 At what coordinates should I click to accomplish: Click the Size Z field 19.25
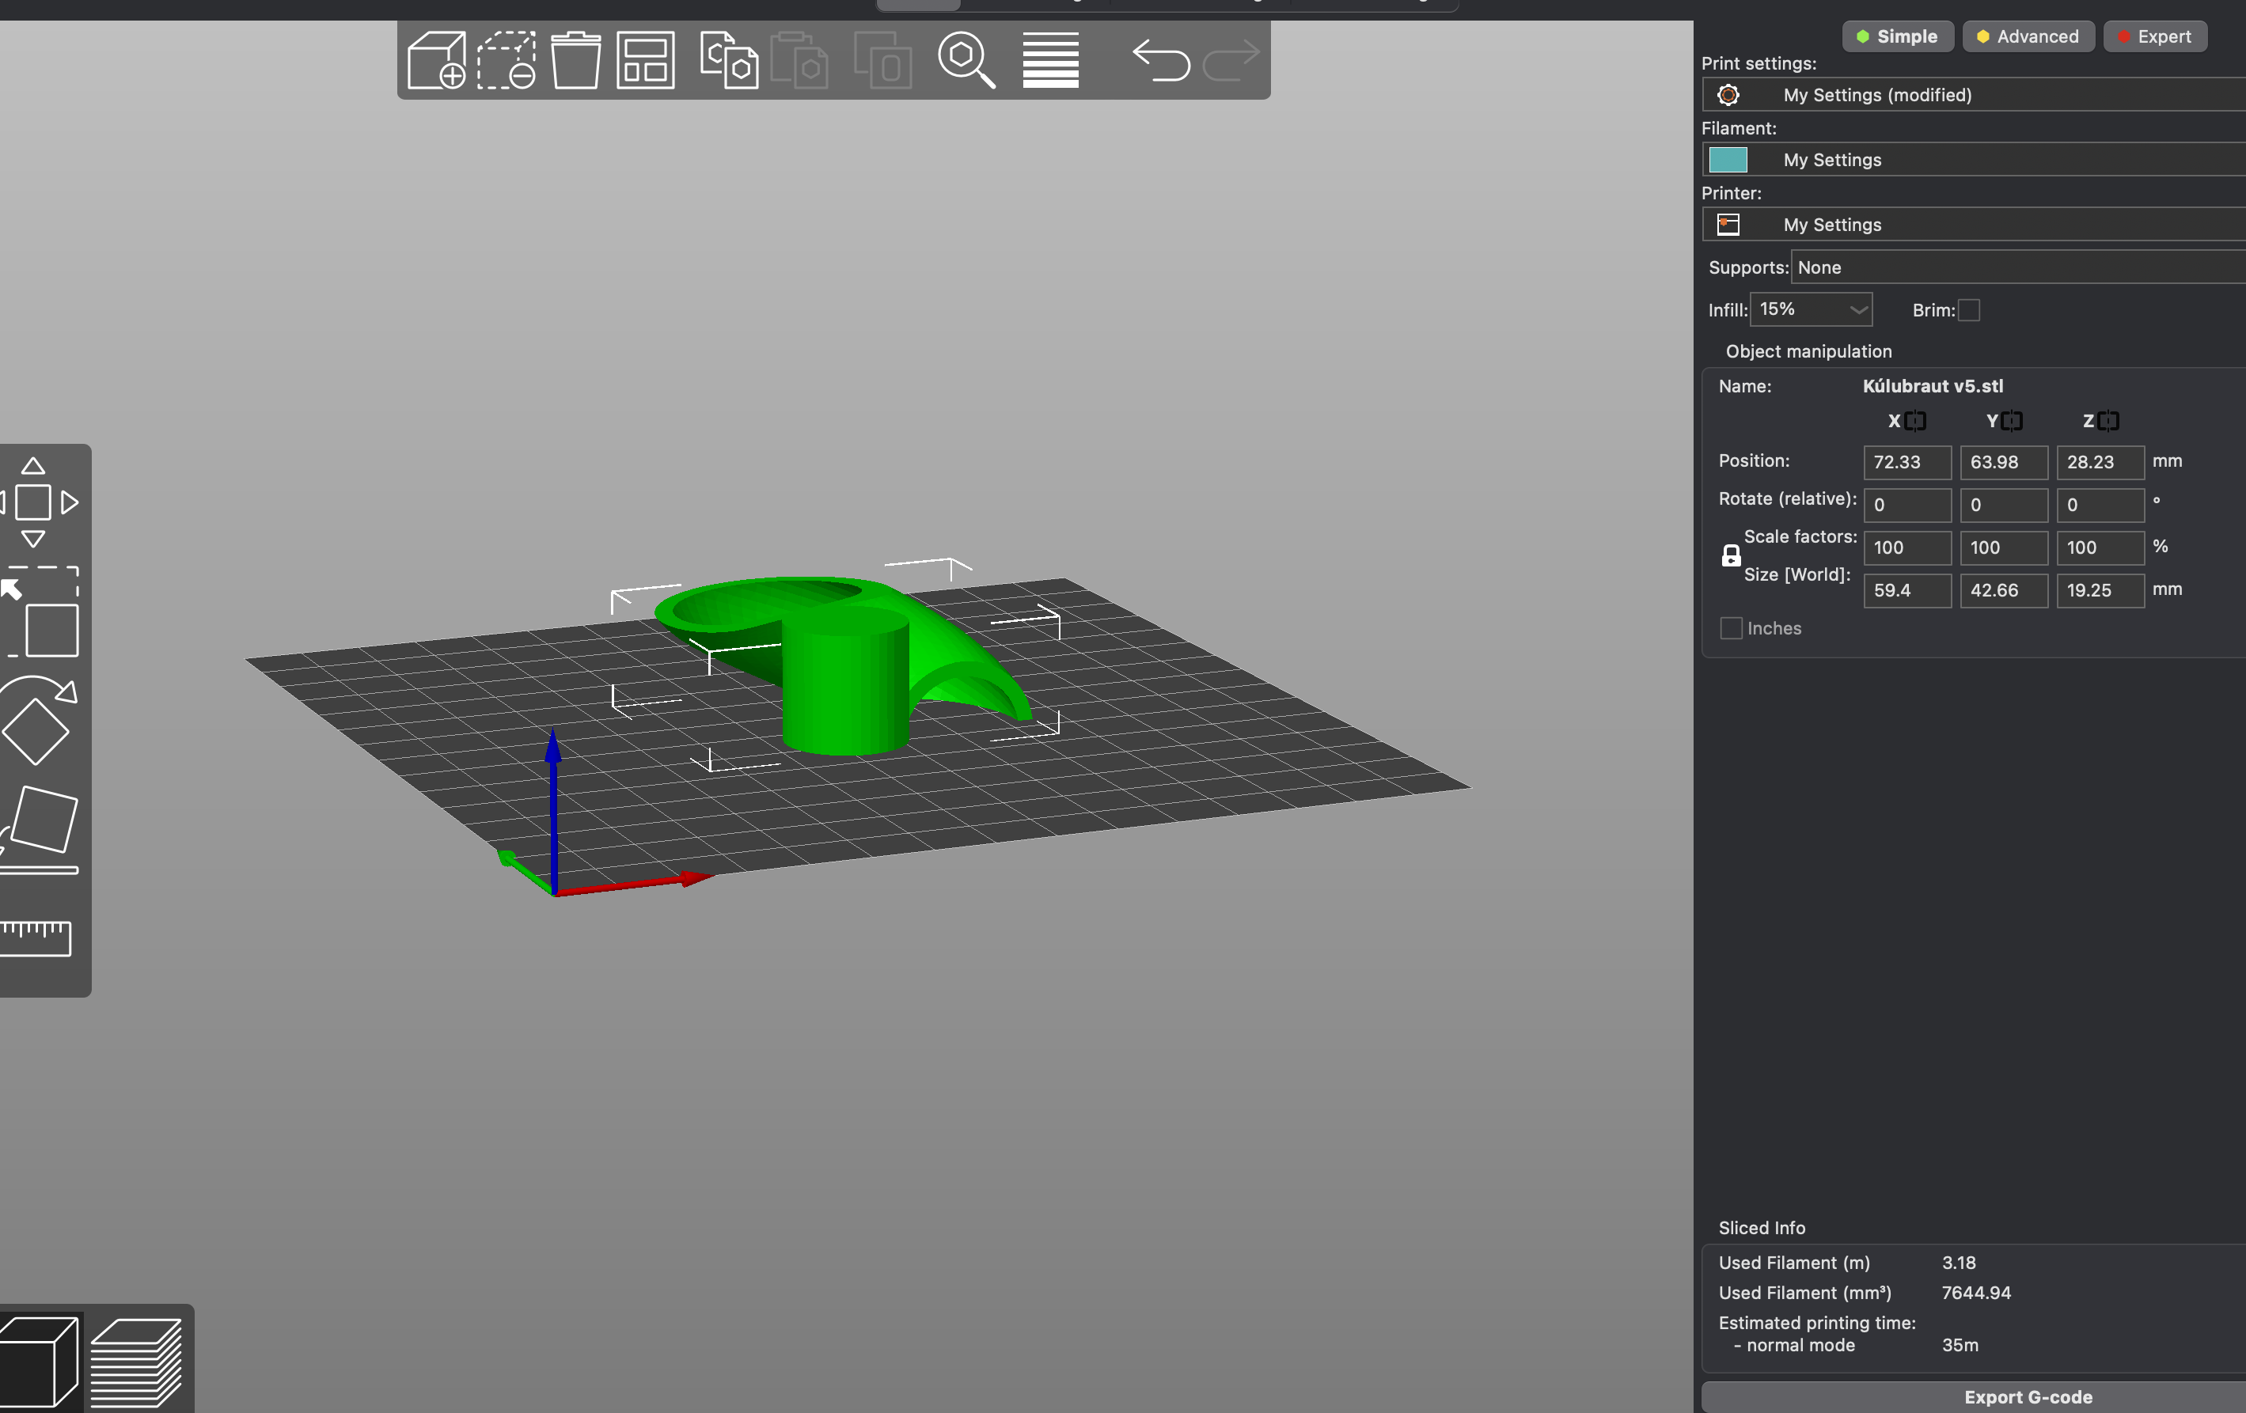(2100, 590)
